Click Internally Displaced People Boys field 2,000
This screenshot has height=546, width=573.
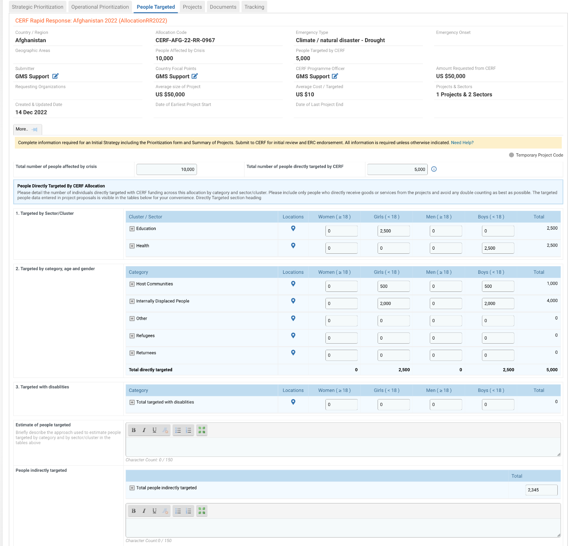pyautogui.click(x=498, y=304)
